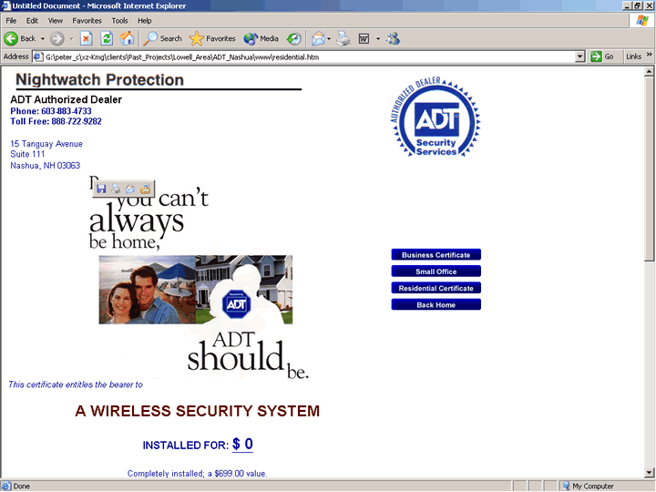Click the Windows logo throbber icon
This screenshot has width=656, height=492.
click(x=642, y=20)
